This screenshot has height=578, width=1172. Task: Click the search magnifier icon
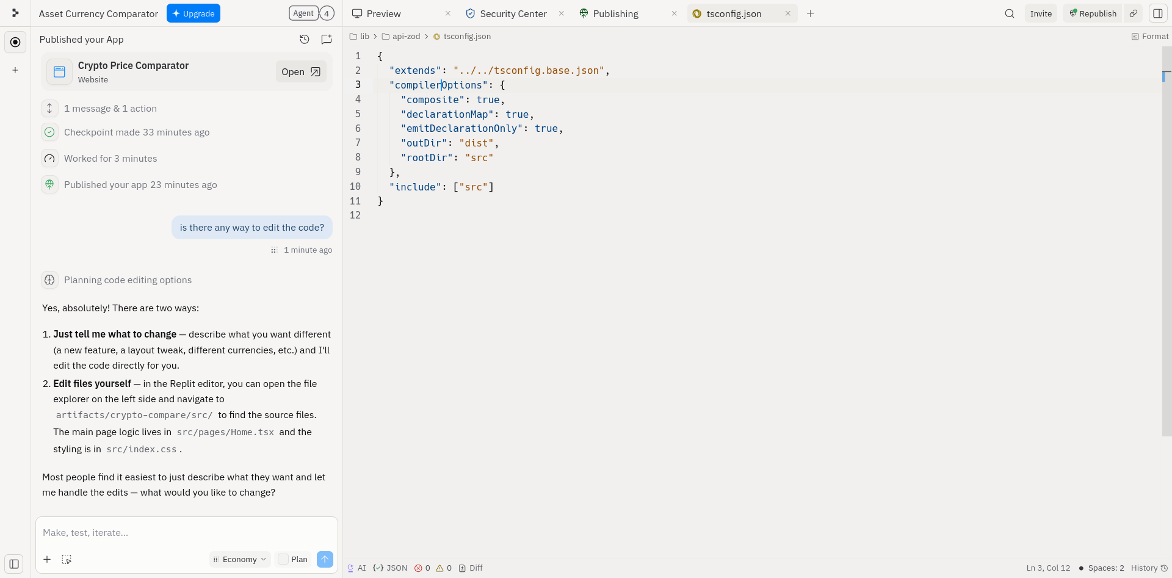pos(1010,13)
